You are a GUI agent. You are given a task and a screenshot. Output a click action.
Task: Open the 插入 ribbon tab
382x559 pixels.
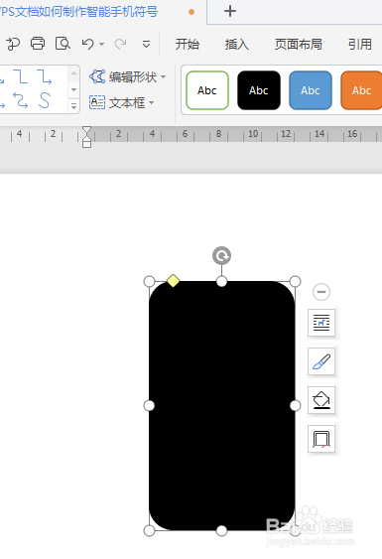point(236,45)
